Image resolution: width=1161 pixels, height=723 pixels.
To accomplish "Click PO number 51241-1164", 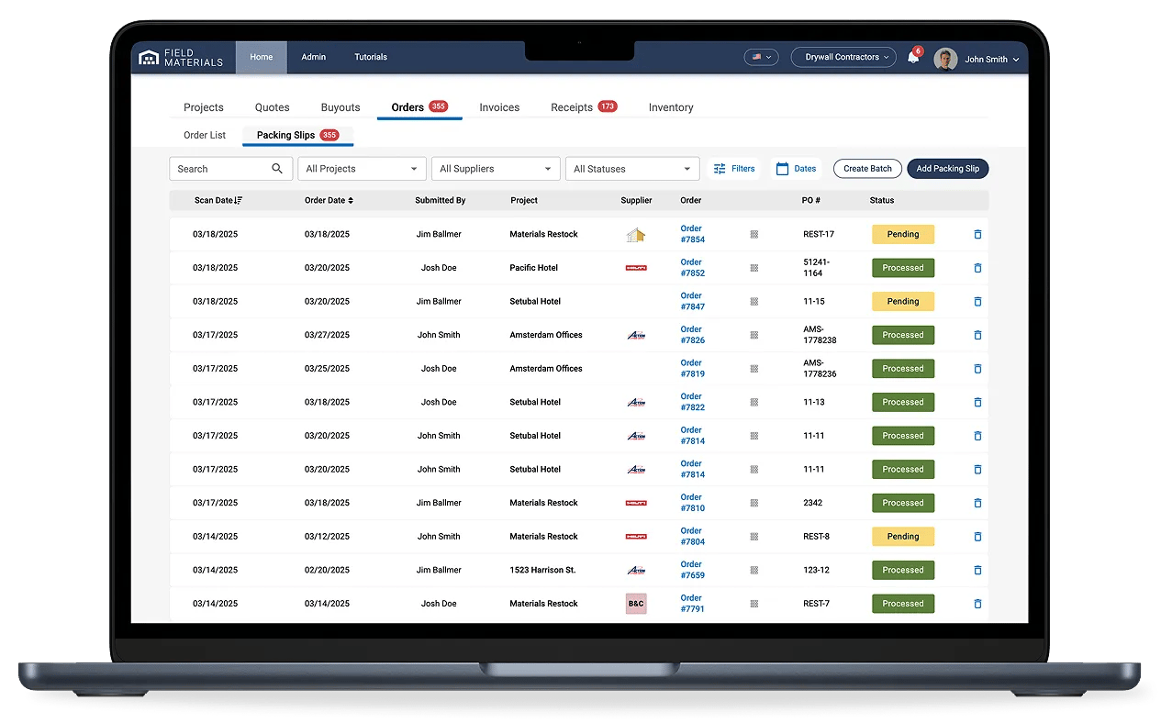I will (x=817, y=268).
